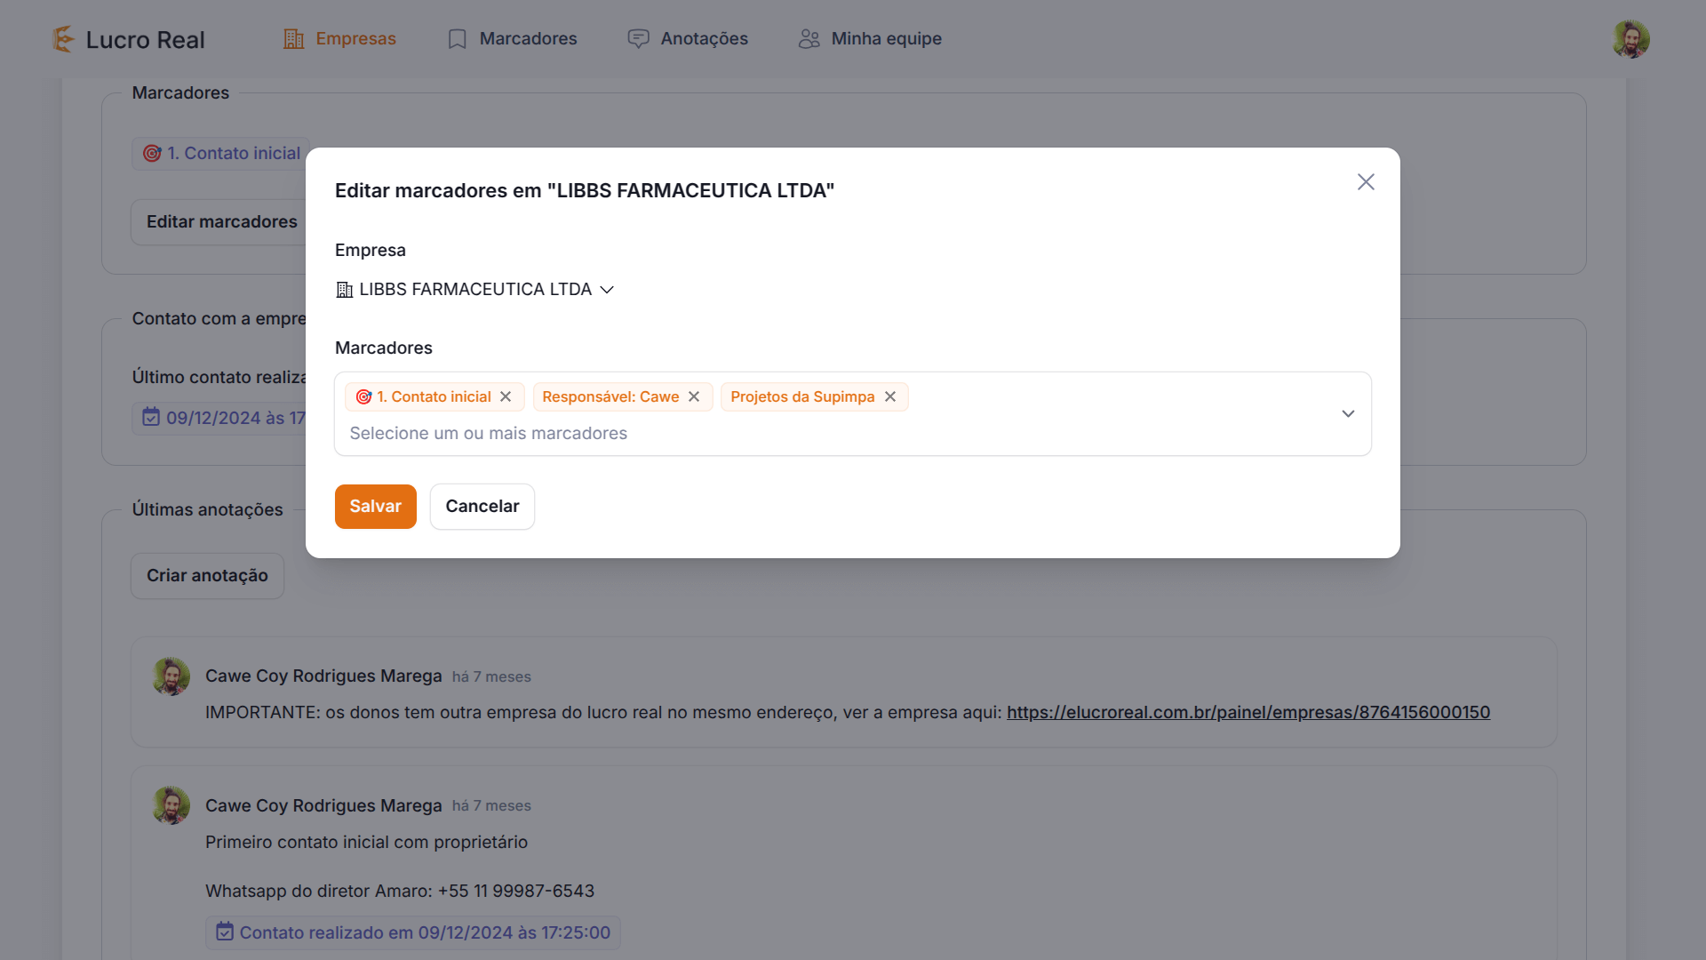Open the Minha equipe page
The image size is (1706, 960).
coord(870,39)
